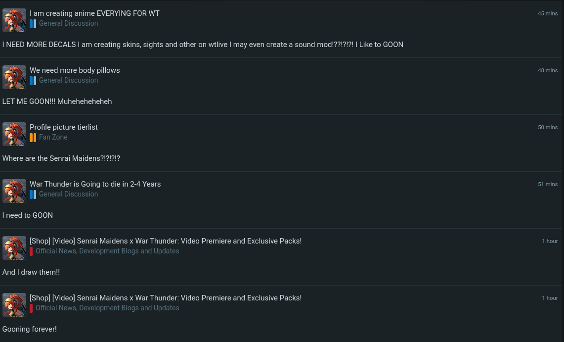Click blue General Discussion badge under first topic
The width and height of the screenshot is (564, 342).
(x=33, y=24)
